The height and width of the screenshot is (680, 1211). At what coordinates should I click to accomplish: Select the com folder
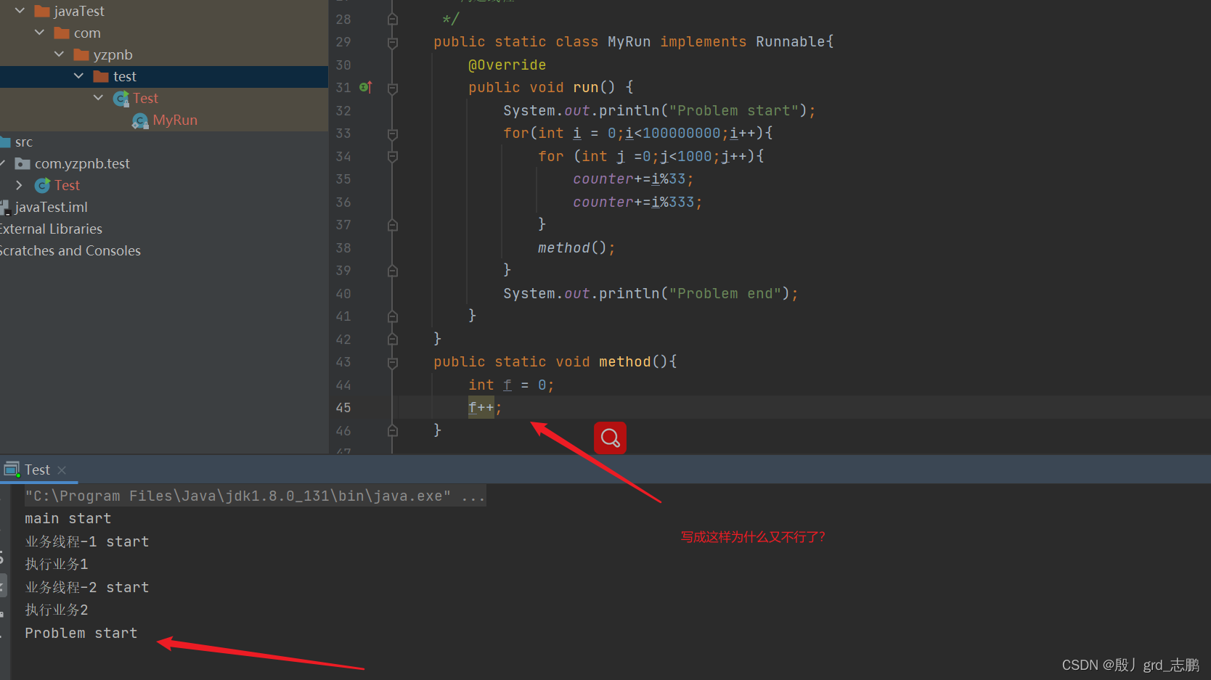pyautogui.click(x=87, y=33)
